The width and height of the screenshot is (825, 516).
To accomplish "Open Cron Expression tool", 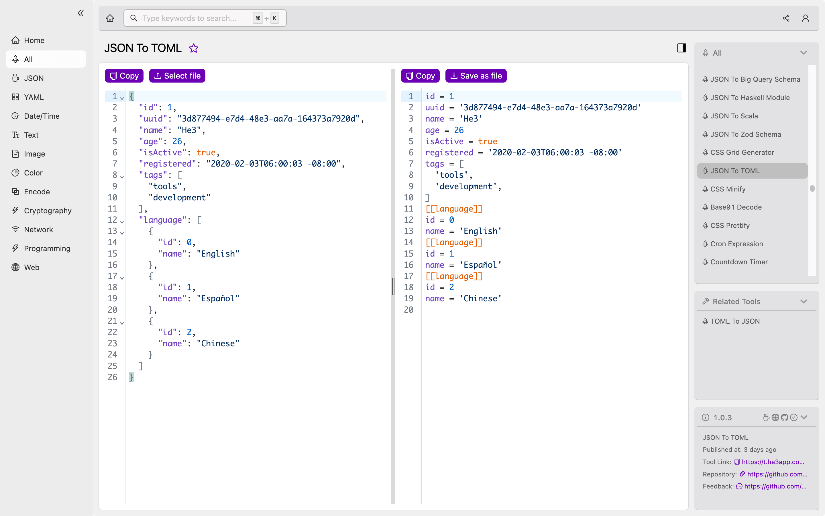I will click(752, 244).
